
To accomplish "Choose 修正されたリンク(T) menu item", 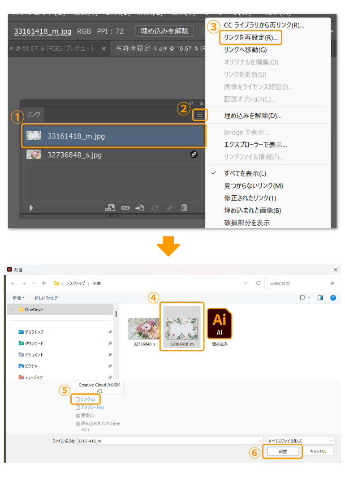I will pyautogui.click(x=250, y=198).
